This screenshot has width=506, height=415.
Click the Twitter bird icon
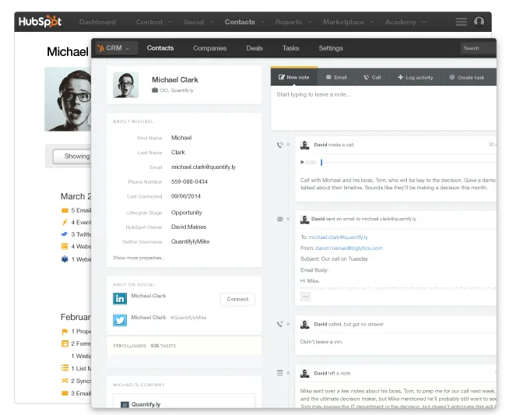[x=120, y=320]
